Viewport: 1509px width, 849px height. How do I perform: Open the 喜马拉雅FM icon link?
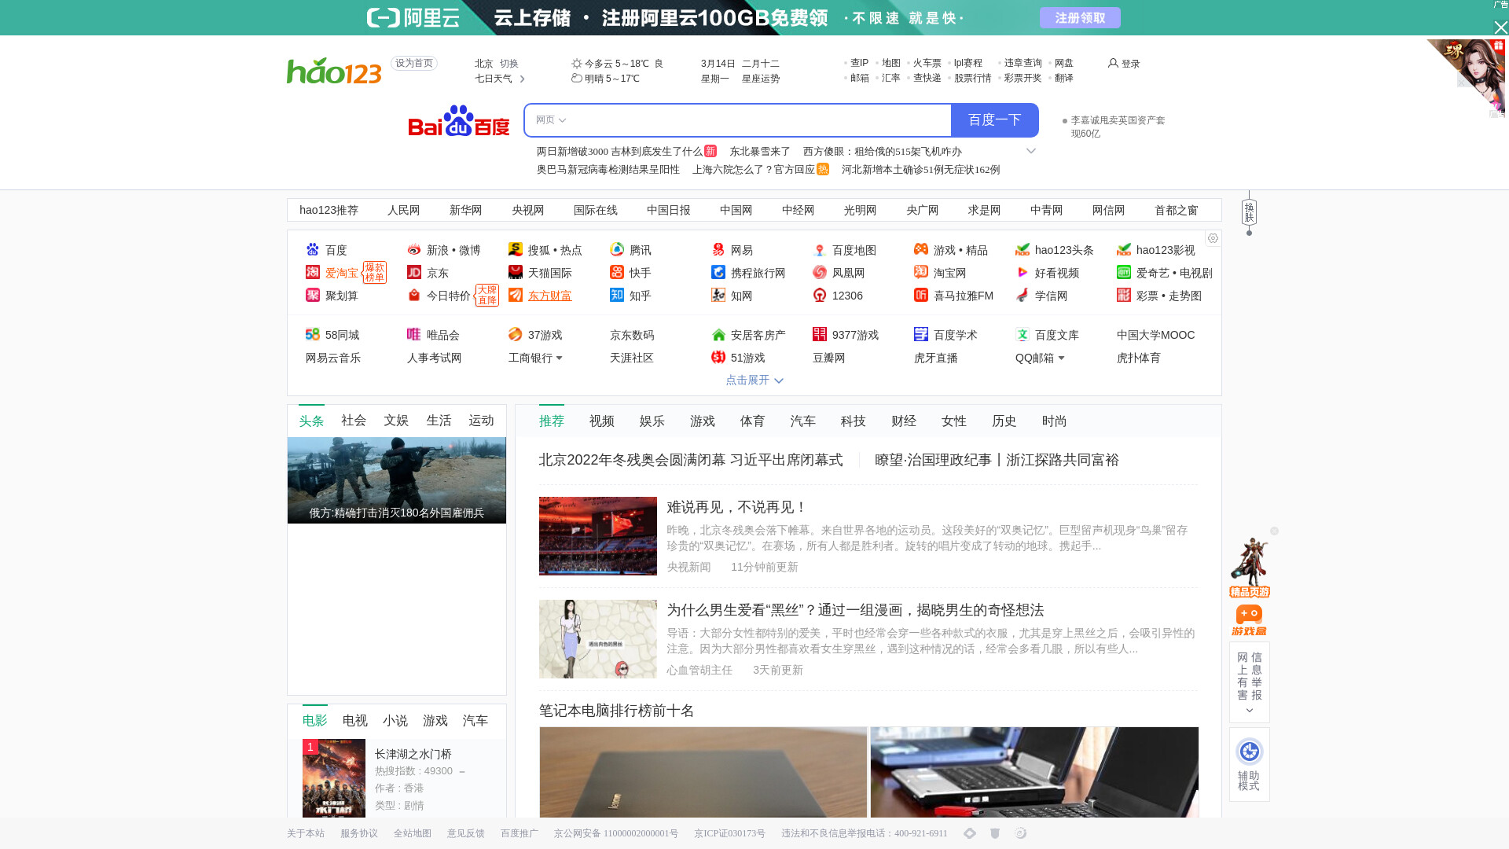[x=921, y=295]
